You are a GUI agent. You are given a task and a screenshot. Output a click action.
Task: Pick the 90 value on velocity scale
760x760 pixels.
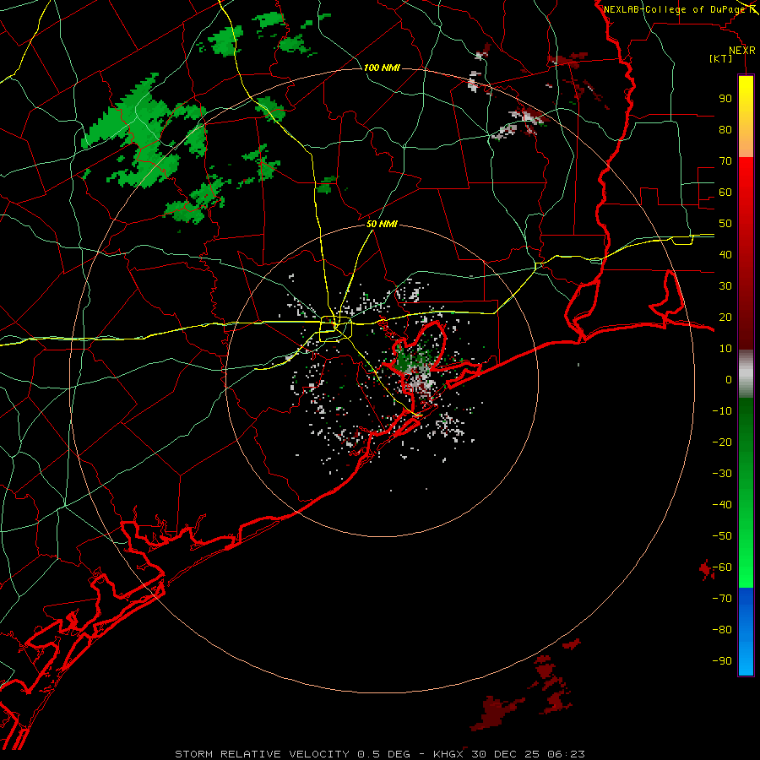coord(725,99)
